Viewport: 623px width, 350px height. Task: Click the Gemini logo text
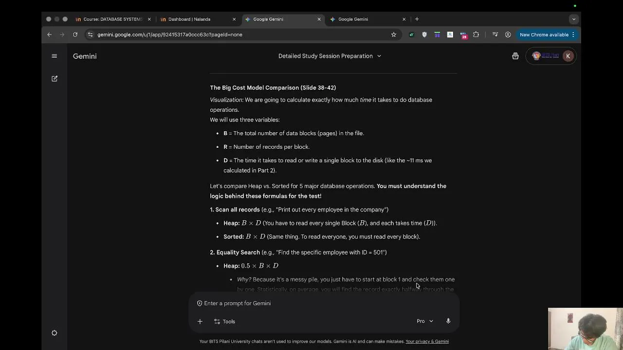click(85, 56)
